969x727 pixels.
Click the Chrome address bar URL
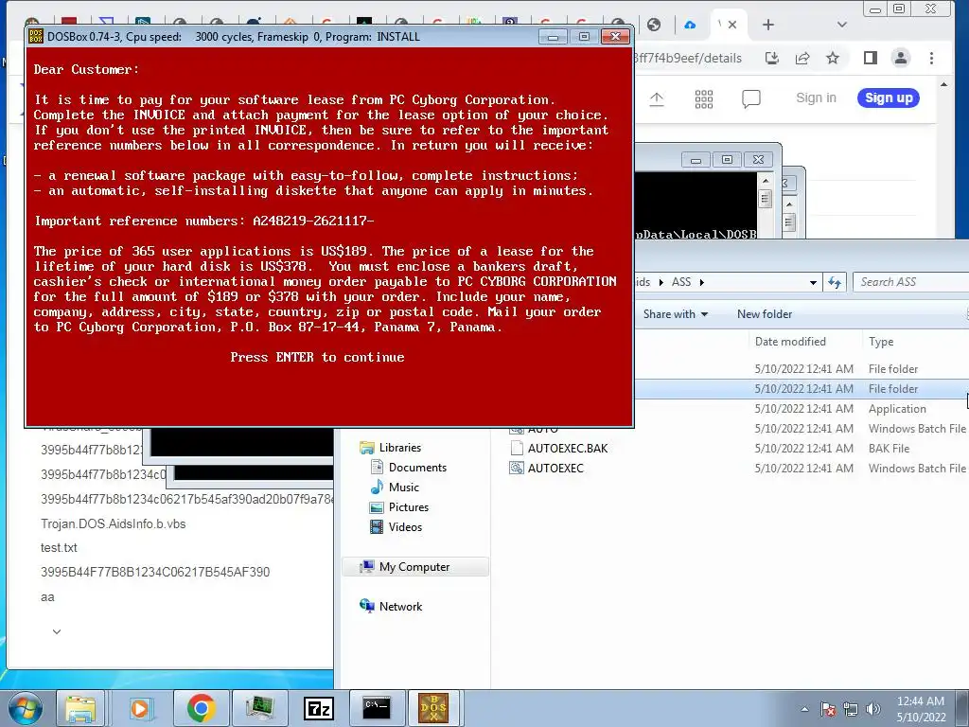pos(687,58)
